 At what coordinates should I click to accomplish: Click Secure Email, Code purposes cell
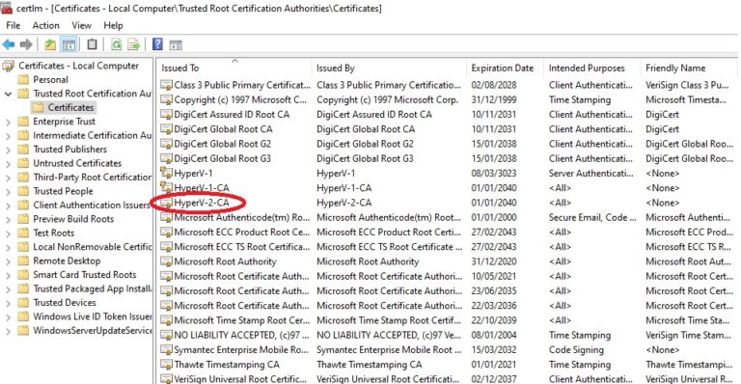coord(592,217)
